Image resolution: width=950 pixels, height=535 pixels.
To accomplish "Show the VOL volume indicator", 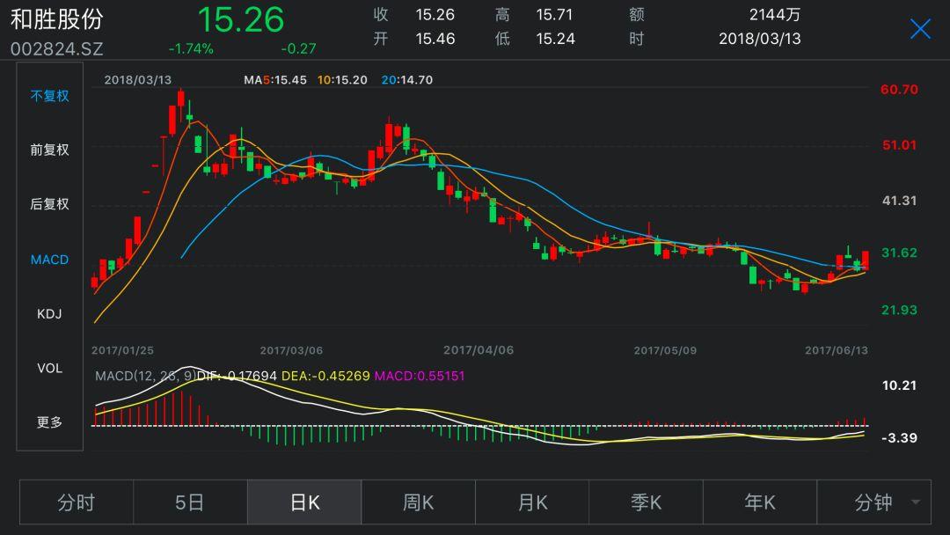I will (49, 368).
